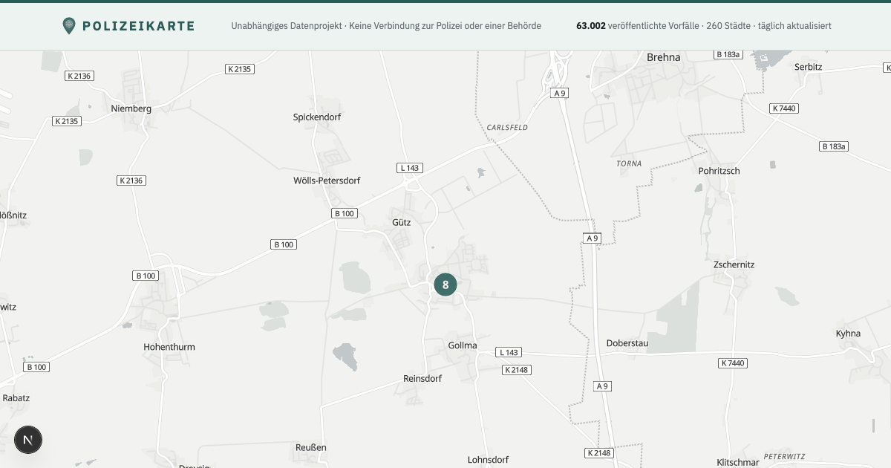Click the Reußen village label
The width and height of the screenshot is (891, 468).
(x=311, y=448)
